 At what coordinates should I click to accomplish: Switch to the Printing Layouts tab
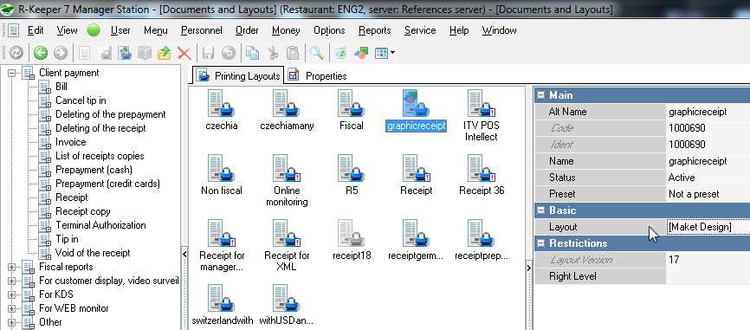click(x=238, y=76)
